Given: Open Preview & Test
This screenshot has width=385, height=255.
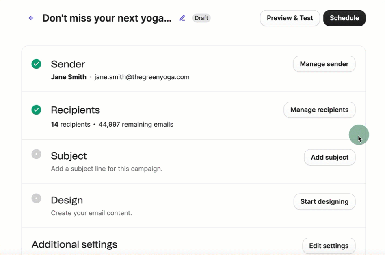Looking at the screenshot, I should tap(290, 18).
